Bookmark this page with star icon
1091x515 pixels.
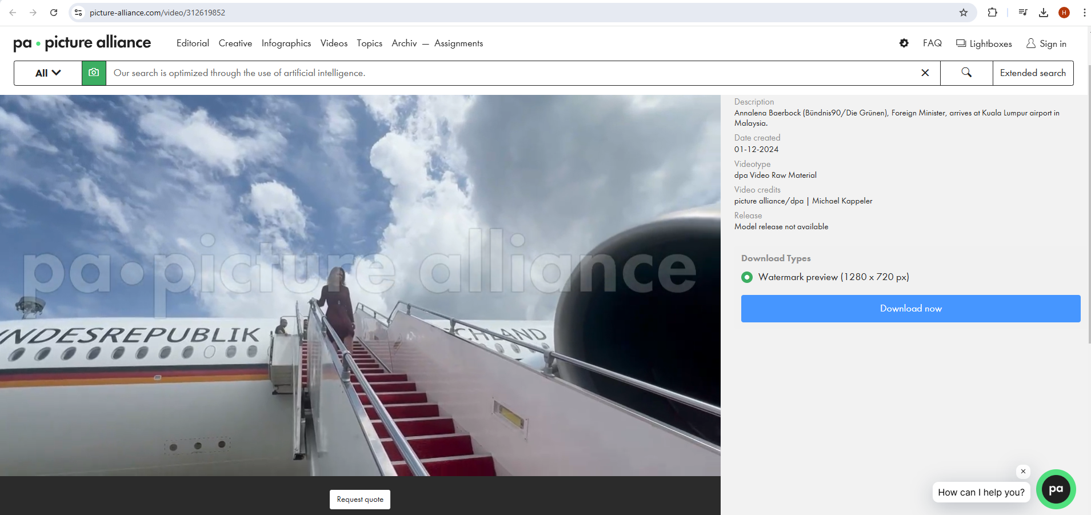pos(964,13)
